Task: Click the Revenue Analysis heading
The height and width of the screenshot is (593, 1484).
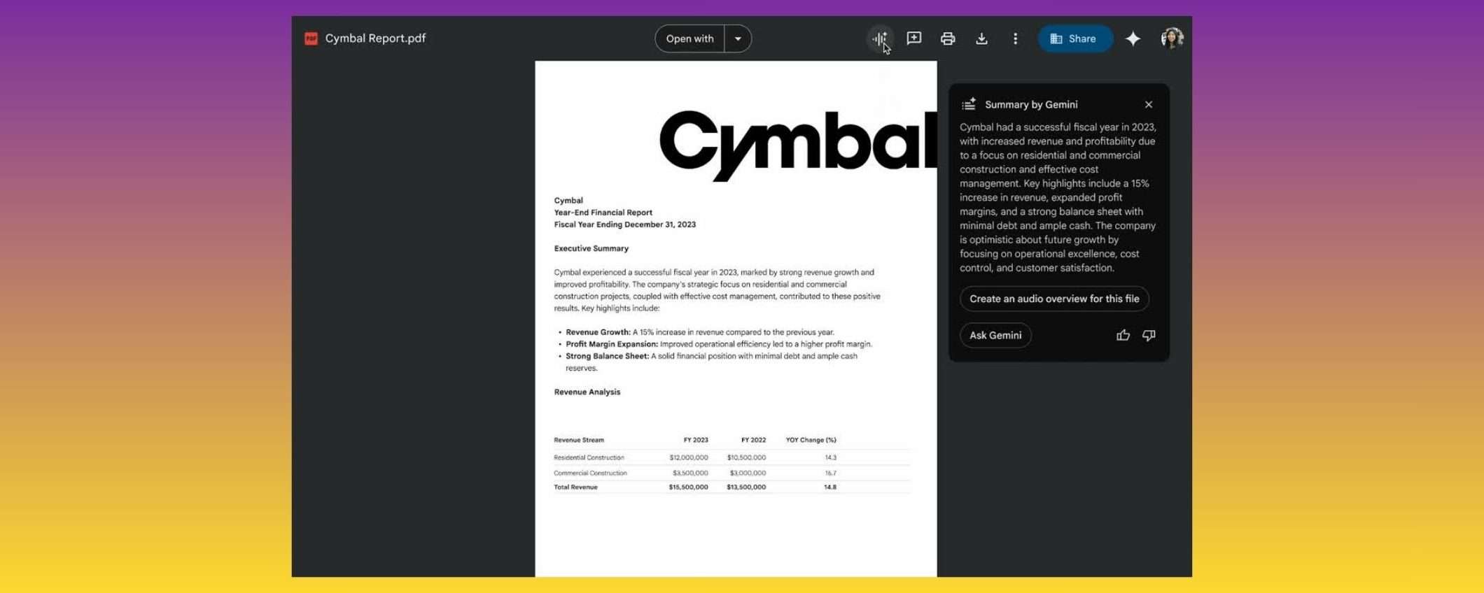Action: tap(587, 392)
